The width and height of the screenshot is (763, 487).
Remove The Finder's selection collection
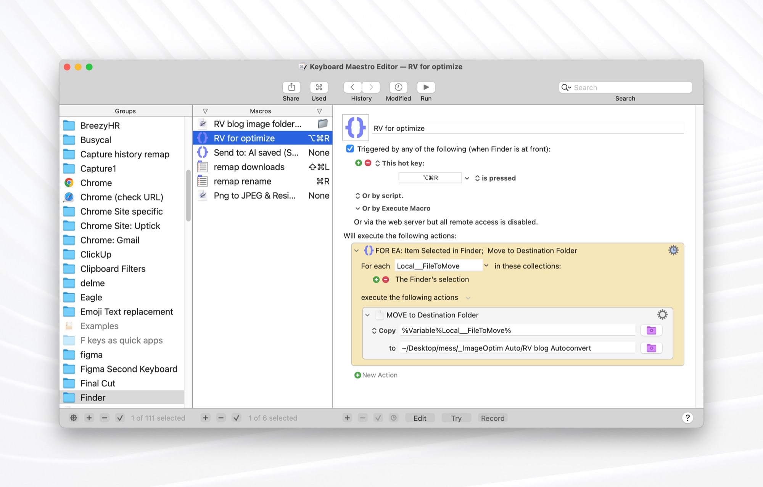(386, 280)
